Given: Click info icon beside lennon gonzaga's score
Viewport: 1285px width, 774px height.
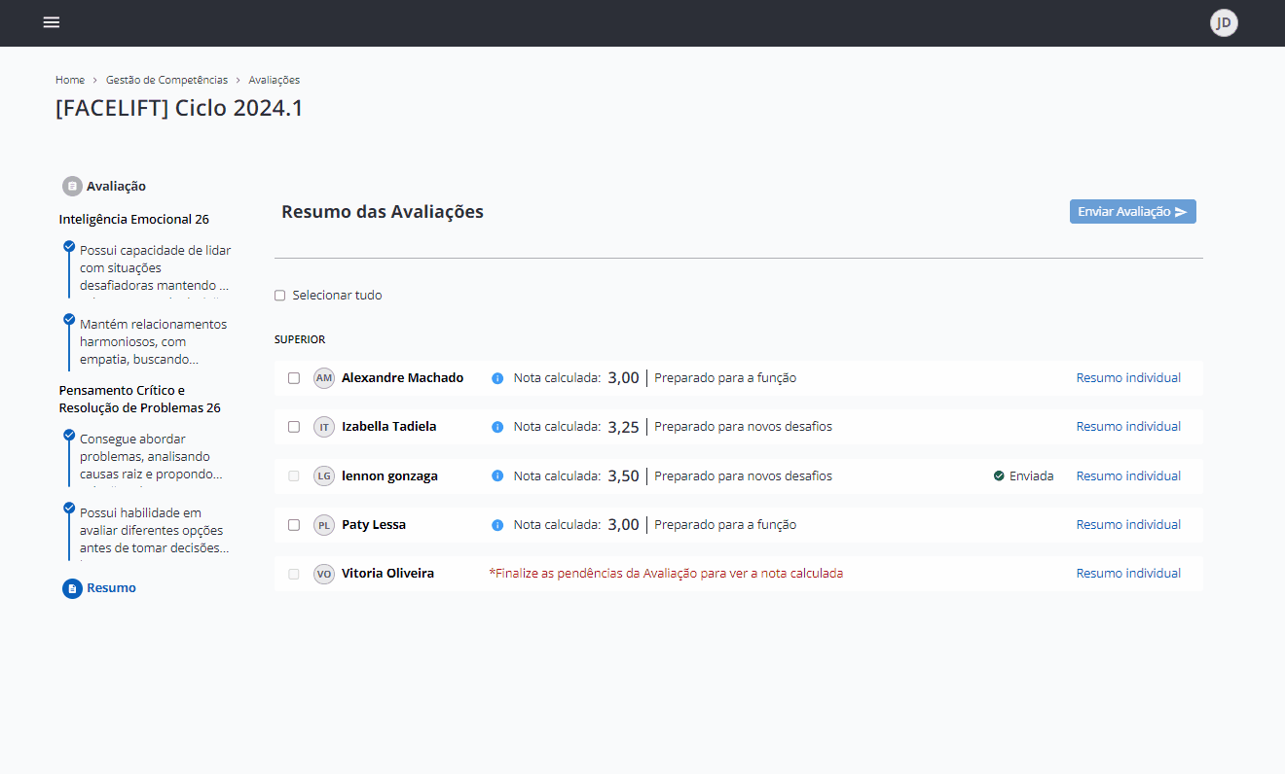Looking at the screenshot, I should point(497,476).
